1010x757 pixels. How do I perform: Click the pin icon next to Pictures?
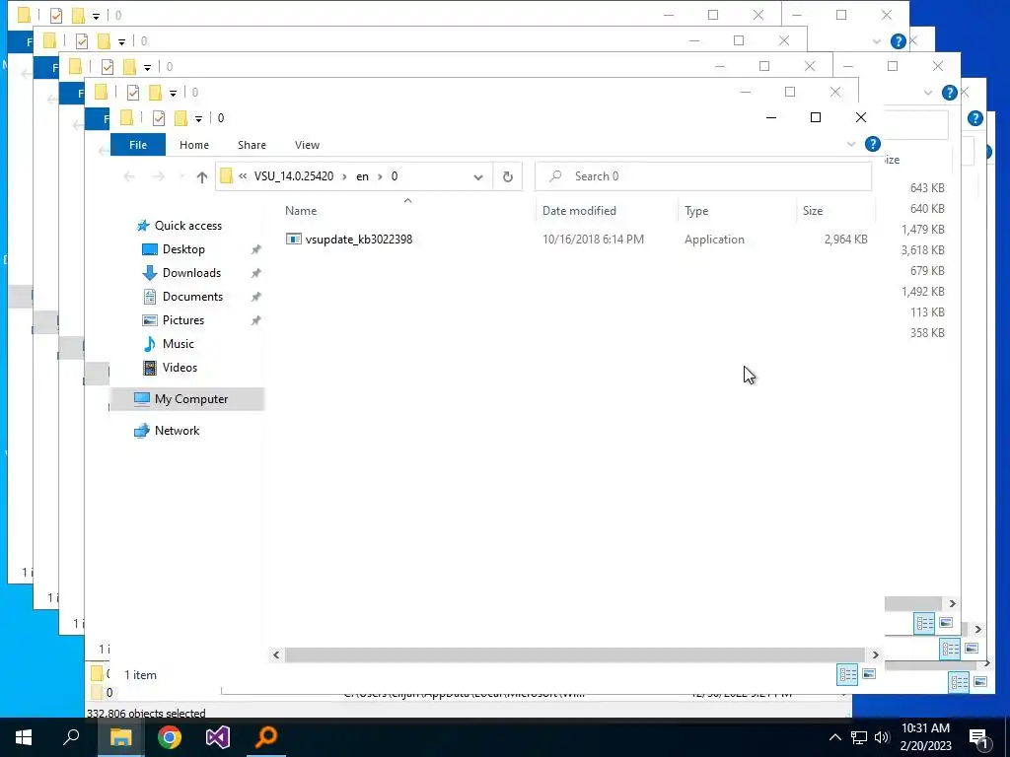pos(255,320)
